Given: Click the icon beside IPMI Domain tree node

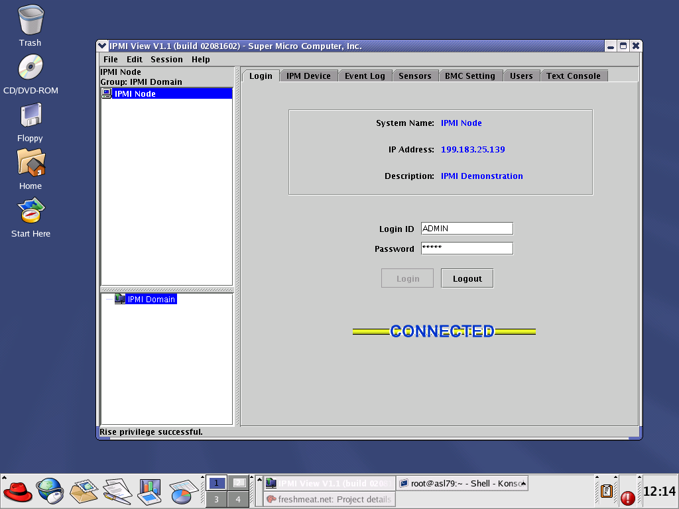Looking at the screenshot, I should (119, 299).
